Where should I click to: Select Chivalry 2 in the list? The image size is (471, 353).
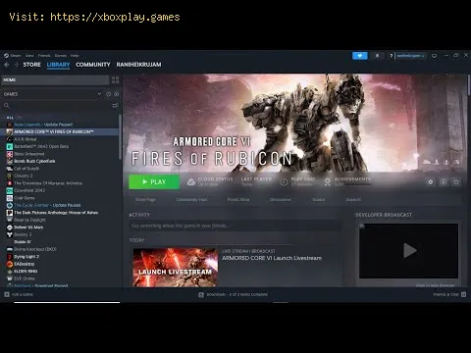click(x=24, y=176)
